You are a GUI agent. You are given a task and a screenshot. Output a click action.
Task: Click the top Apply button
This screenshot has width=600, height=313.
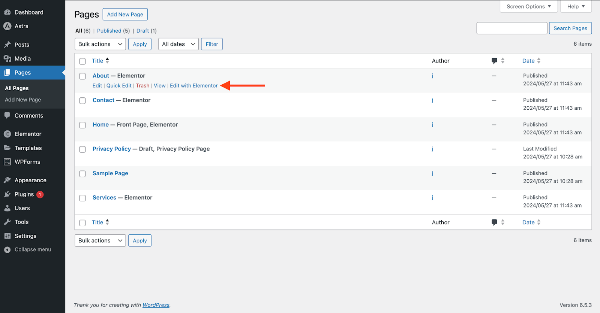[x=140, y=44]
